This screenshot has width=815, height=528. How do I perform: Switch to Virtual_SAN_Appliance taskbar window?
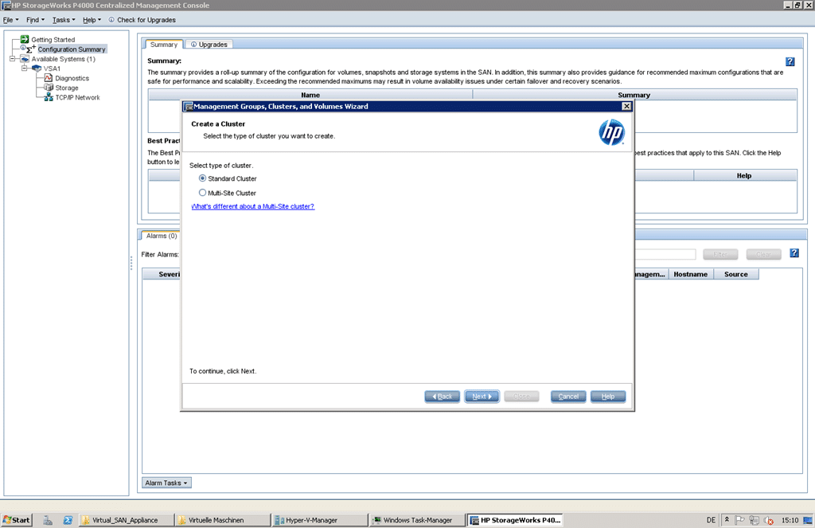tap(126, 520)
